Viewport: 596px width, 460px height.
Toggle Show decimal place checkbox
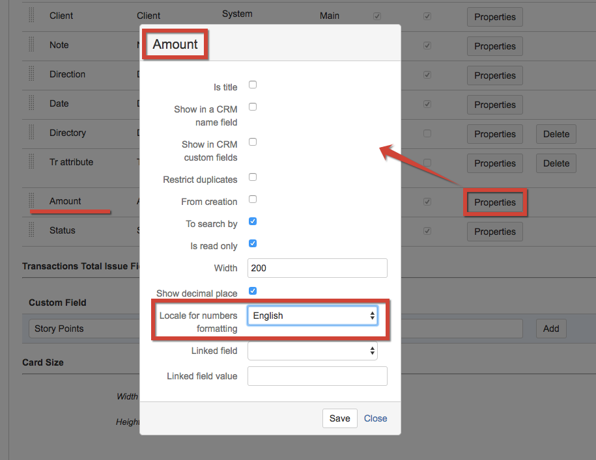click(253, 291)
